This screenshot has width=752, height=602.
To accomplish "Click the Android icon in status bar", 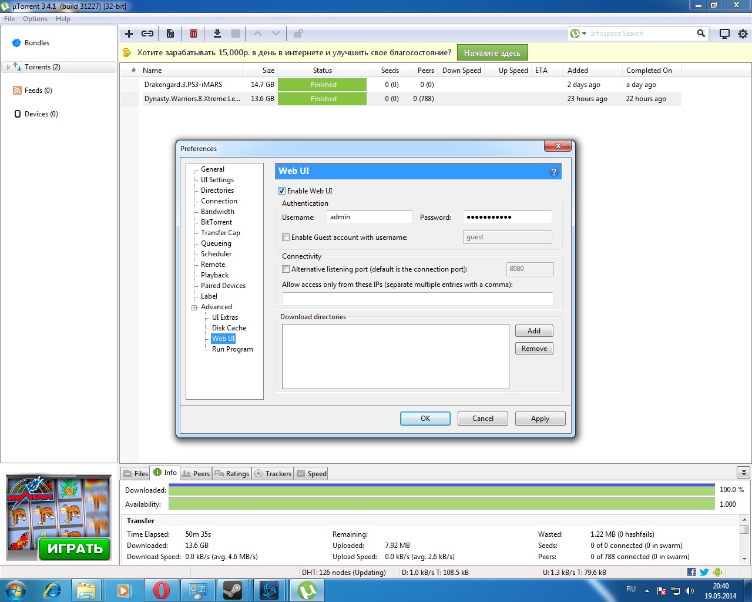I will coord(717,572).
